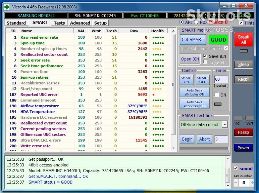The image size is (259, 193).
Task: Click the Raw column header
Action: tap(134, 31)
